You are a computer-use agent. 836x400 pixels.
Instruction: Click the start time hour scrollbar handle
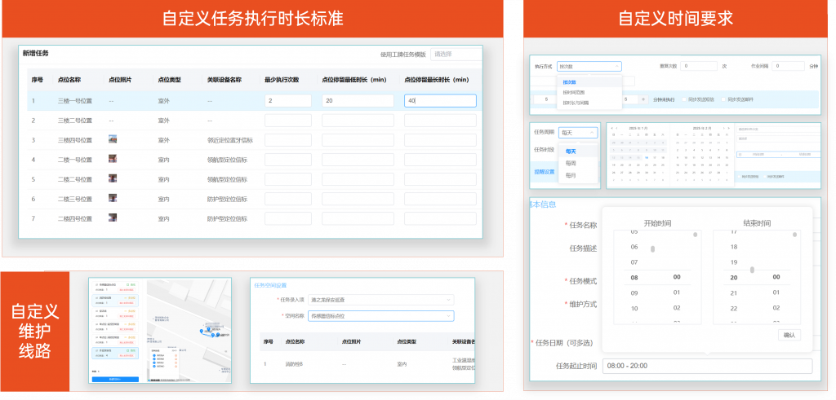652,249
